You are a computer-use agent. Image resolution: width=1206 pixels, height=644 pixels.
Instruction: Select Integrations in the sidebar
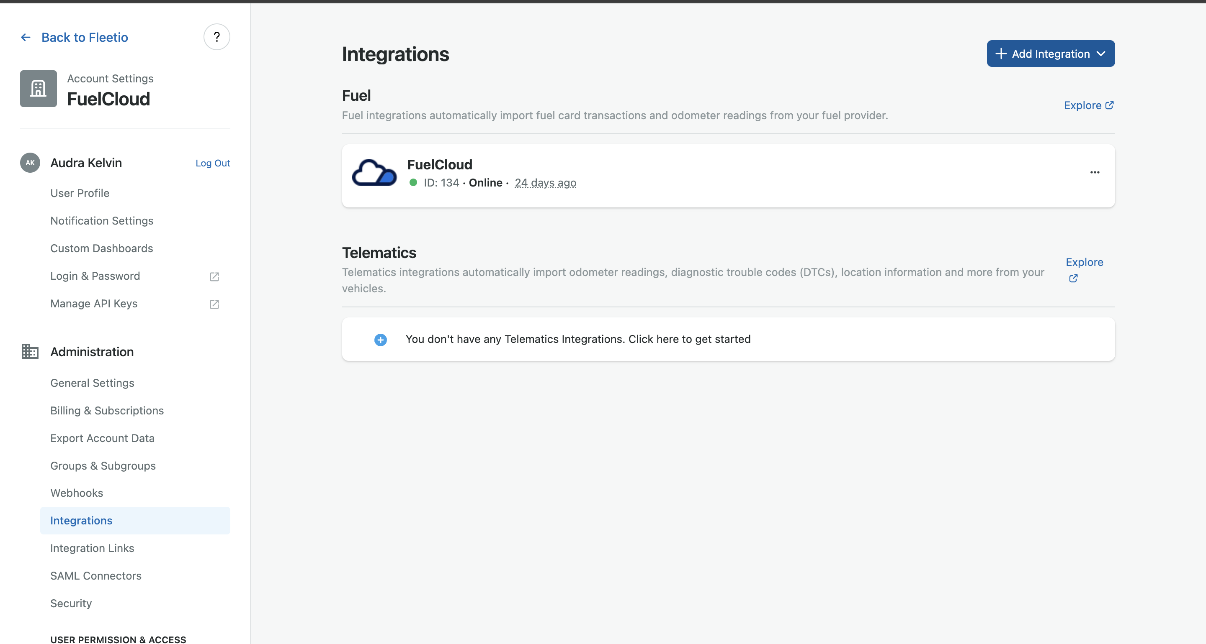135,521
